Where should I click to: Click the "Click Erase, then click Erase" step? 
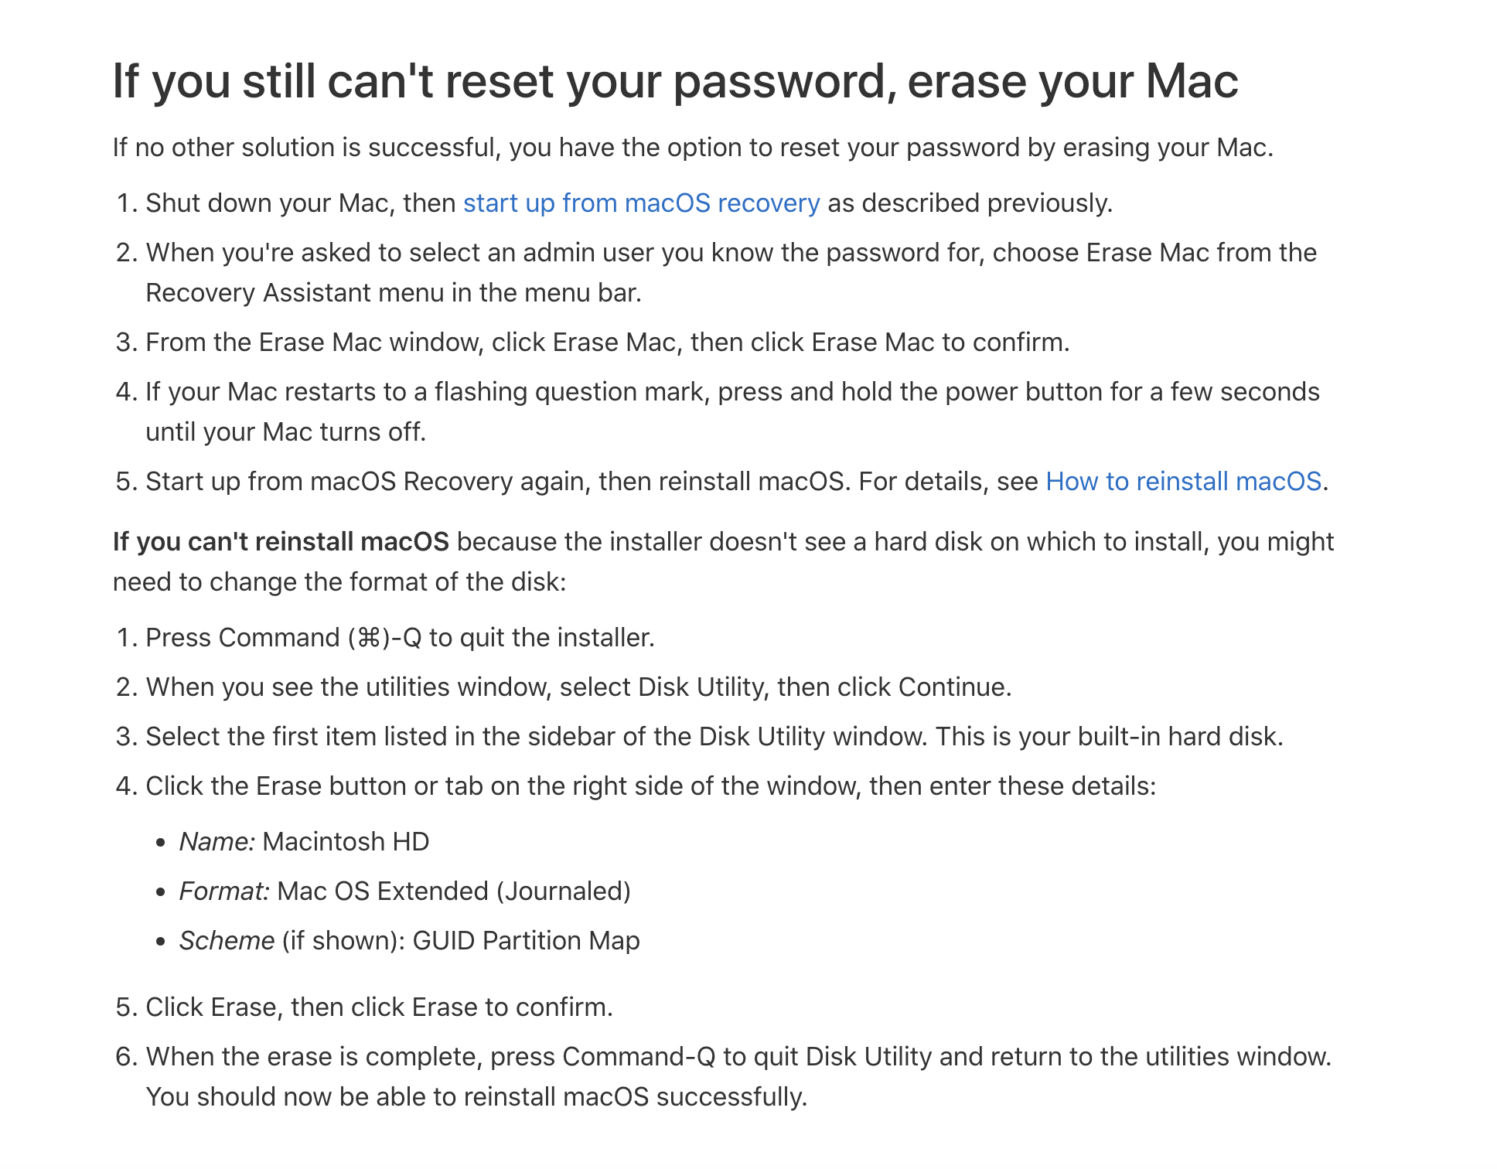[379, 1007]
